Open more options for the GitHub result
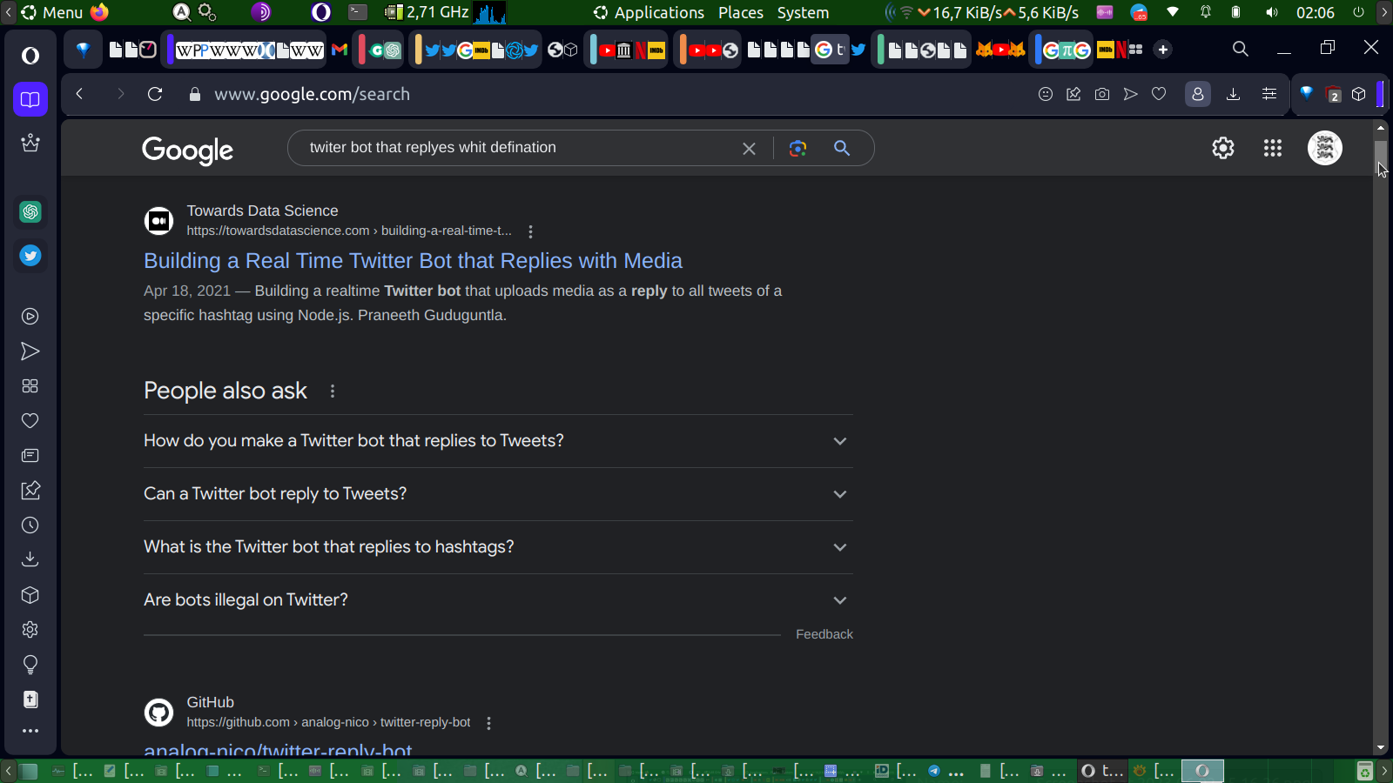This screenshot has height=783, width=1393. coord(488,723)
